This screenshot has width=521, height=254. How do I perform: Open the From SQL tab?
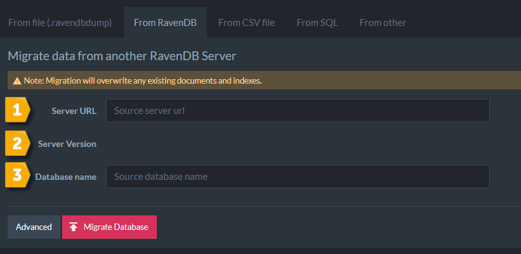point(317,23)
